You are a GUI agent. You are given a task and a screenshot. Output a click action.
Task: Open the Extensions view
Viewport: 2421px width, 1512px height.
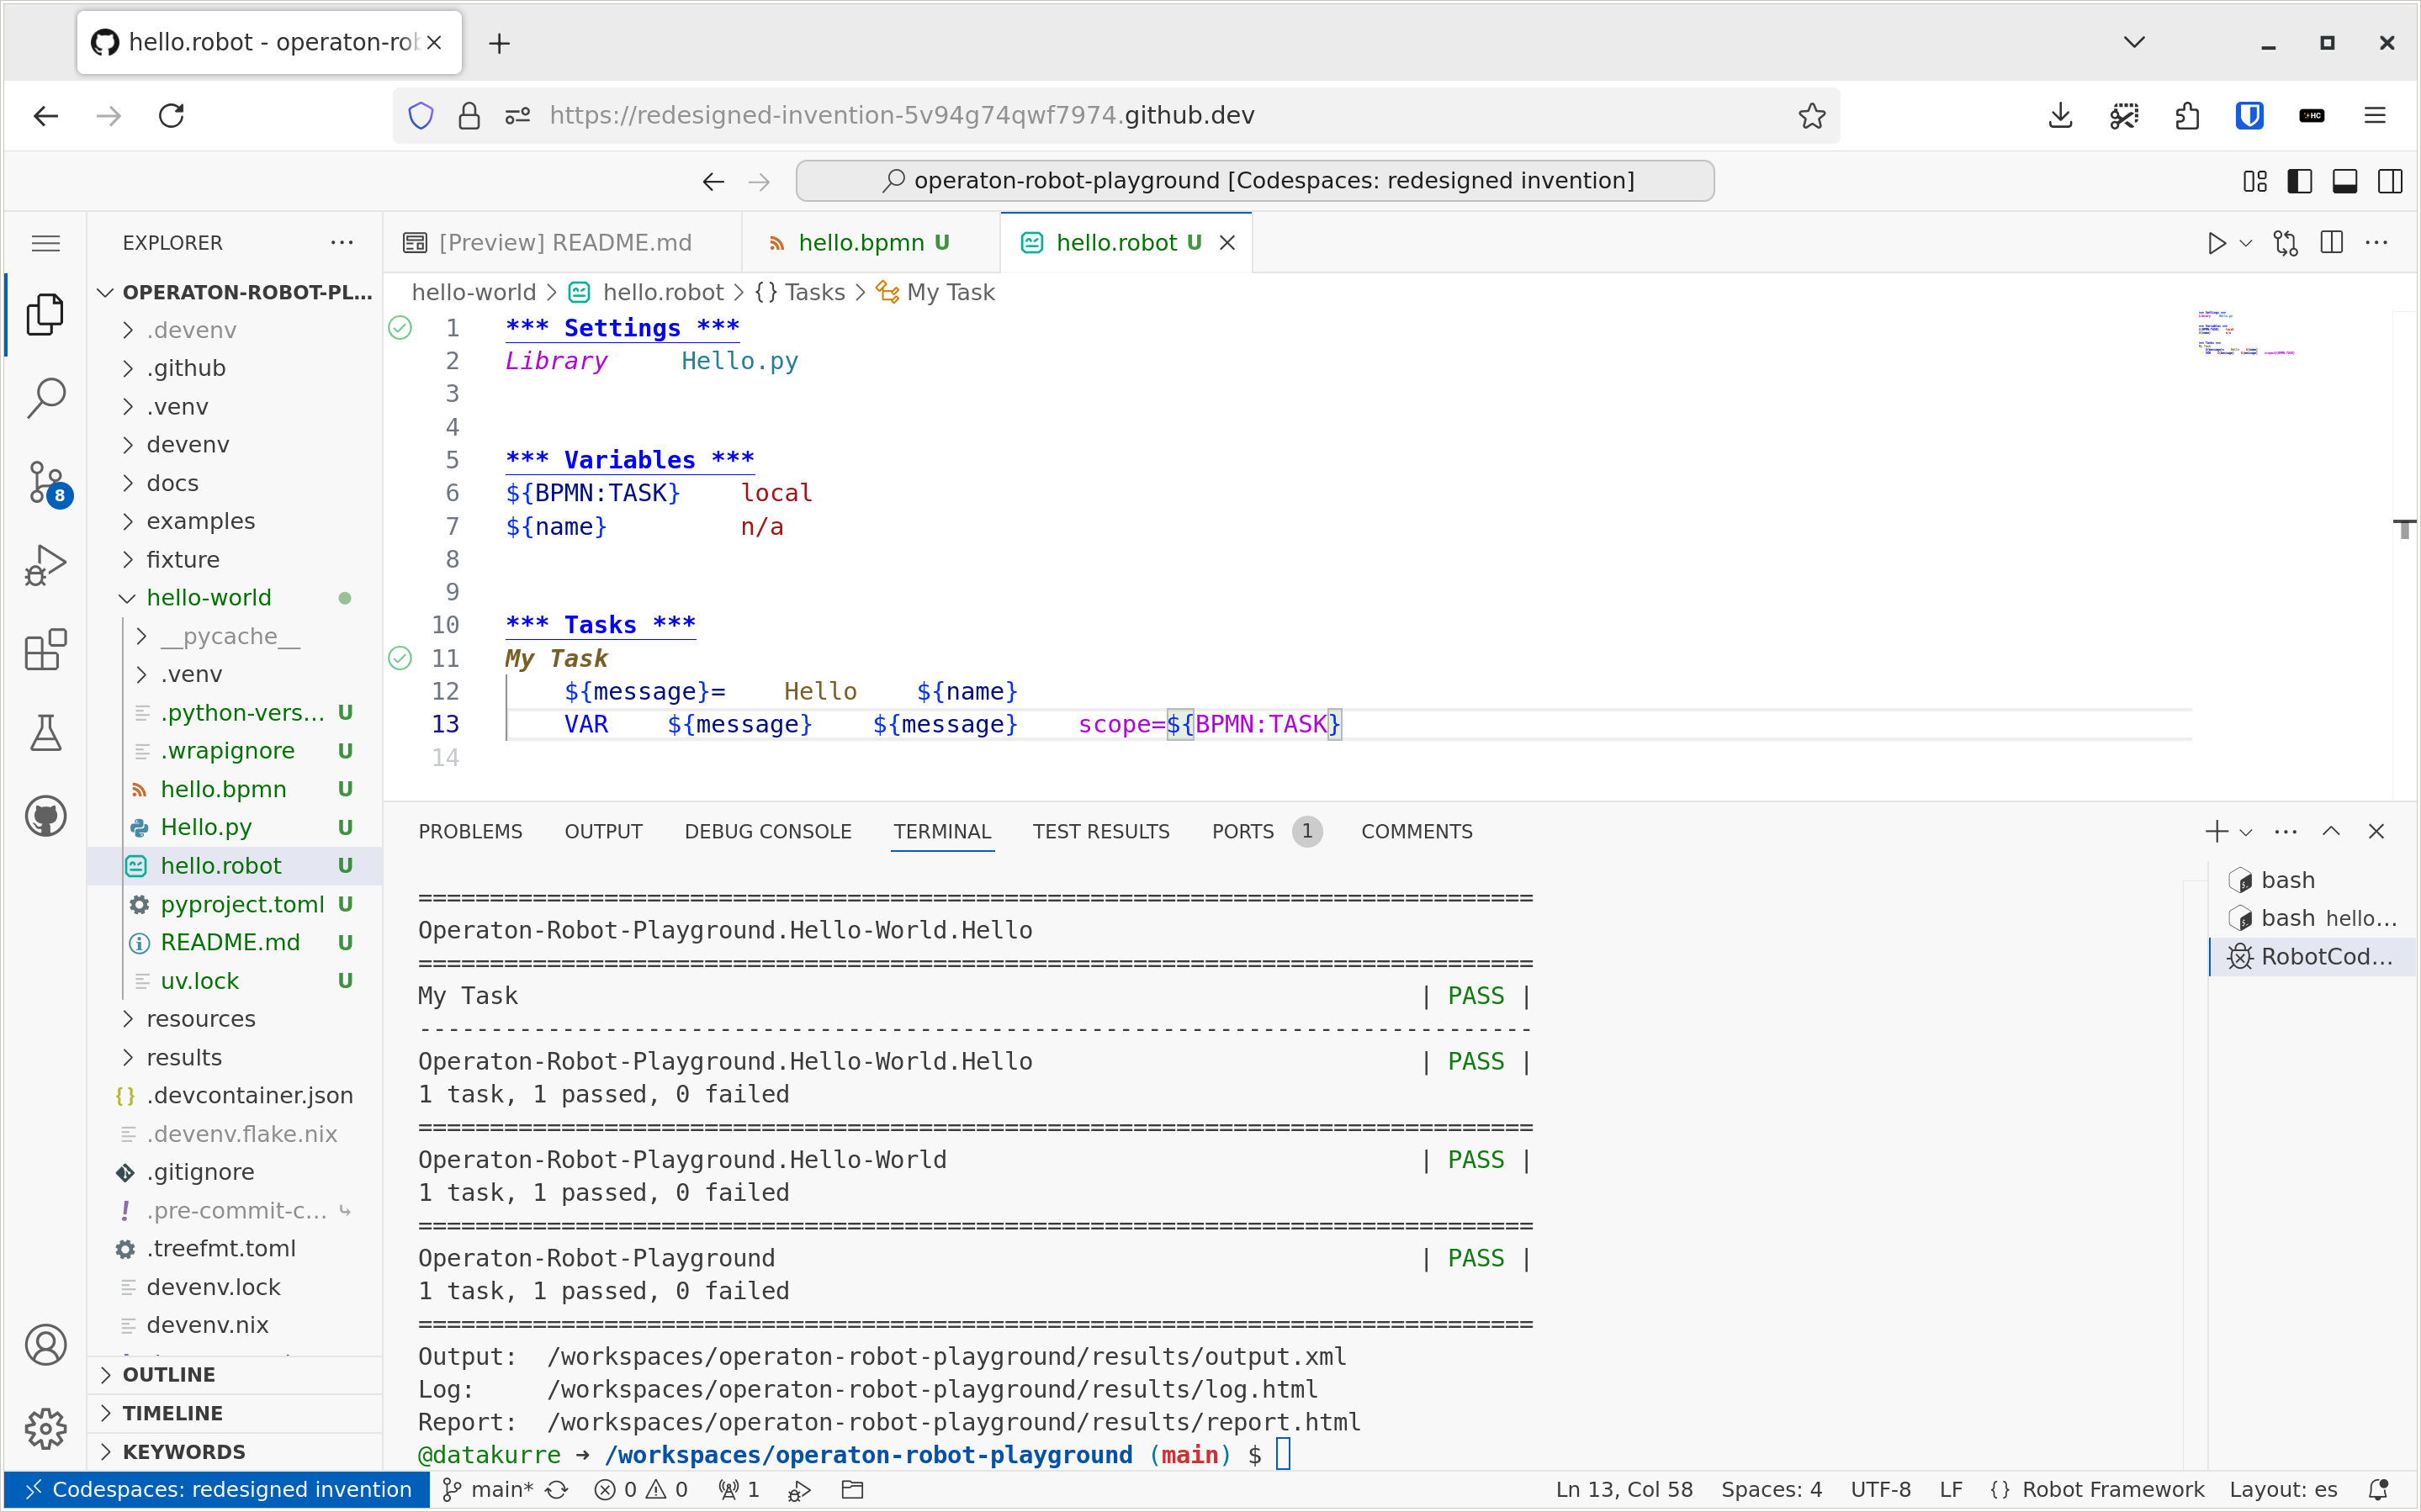pyautogui.click(x=45, y=649)
